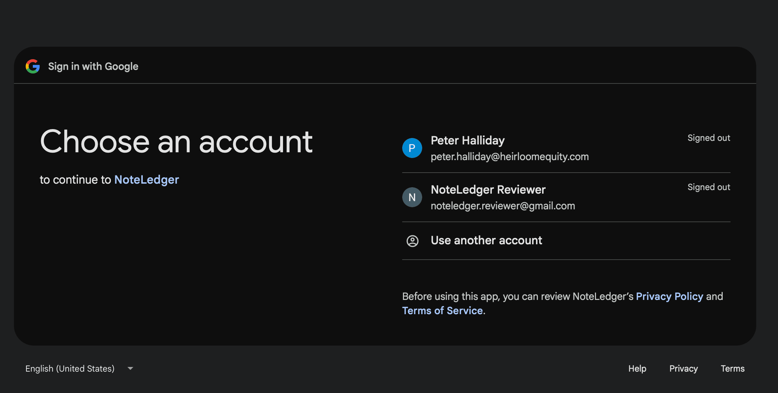The width and height of the screenshot is (778, 393).
Task: Open the NoteLedger app link
Action: click(147, 180)
